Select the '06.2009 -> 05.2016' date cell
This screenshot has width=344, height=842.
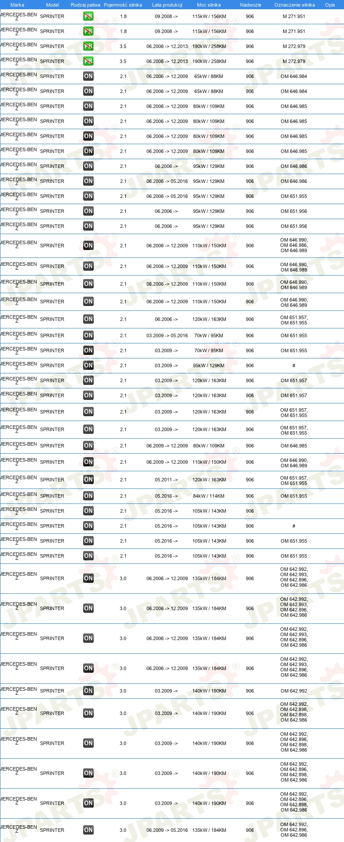[167, 830]
